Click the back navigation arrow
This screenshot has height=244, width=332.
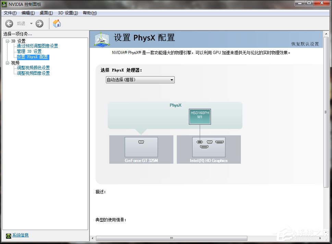click(x=9, y=23)
